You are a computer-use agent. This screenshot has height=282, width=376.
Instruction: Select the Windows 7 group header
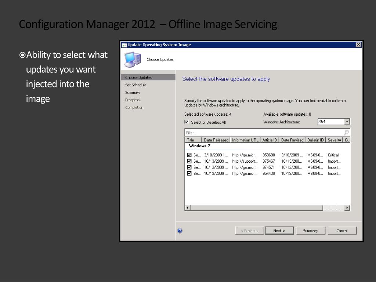pyautogui.click(x=199, y=146)
